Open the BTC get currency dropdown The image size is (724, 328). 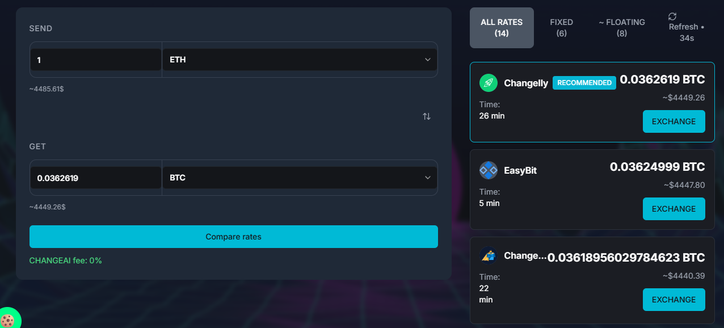(x=300, y=178)
